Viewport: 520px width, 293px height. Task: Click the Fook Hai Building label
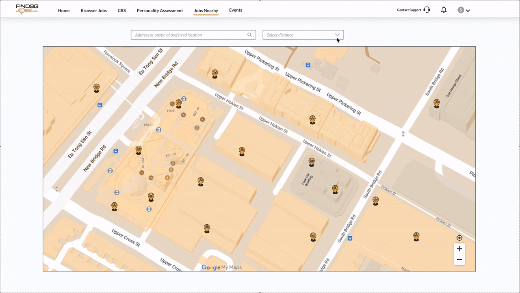pyautogui.click(x=307, y=179)
